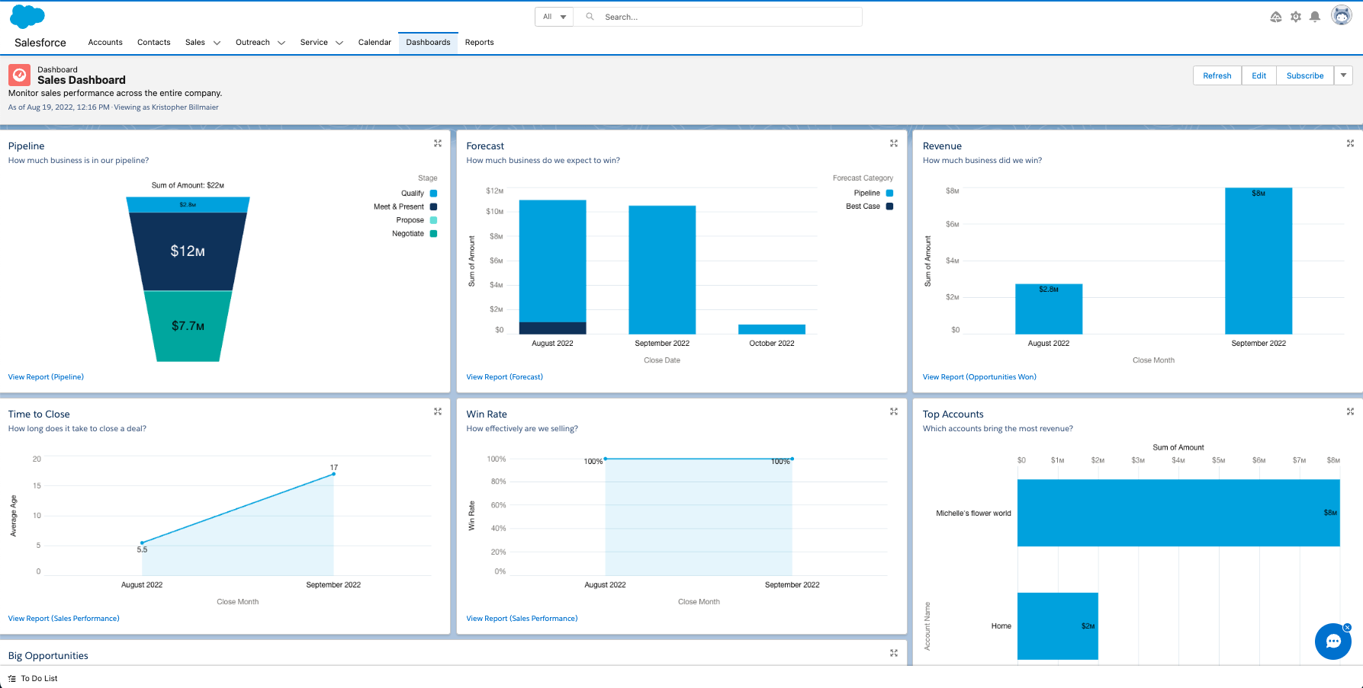Expand the Revenue chart widget

click(x=1350, y=143)
